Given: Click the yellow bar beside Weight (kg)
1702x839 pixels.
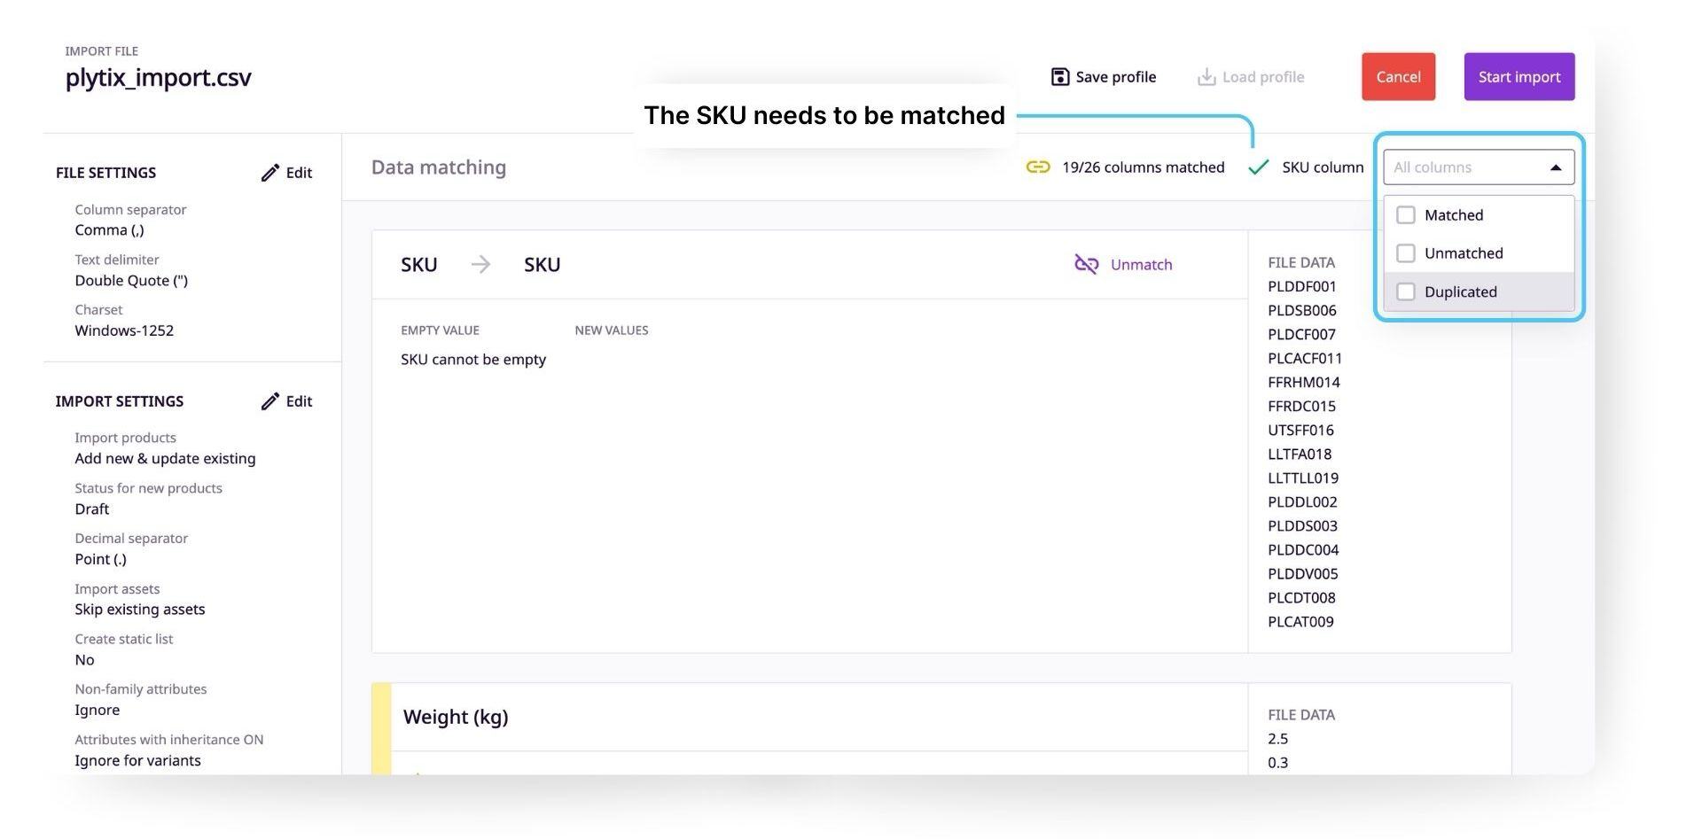Looking at the screenshot, I should 381,728.
